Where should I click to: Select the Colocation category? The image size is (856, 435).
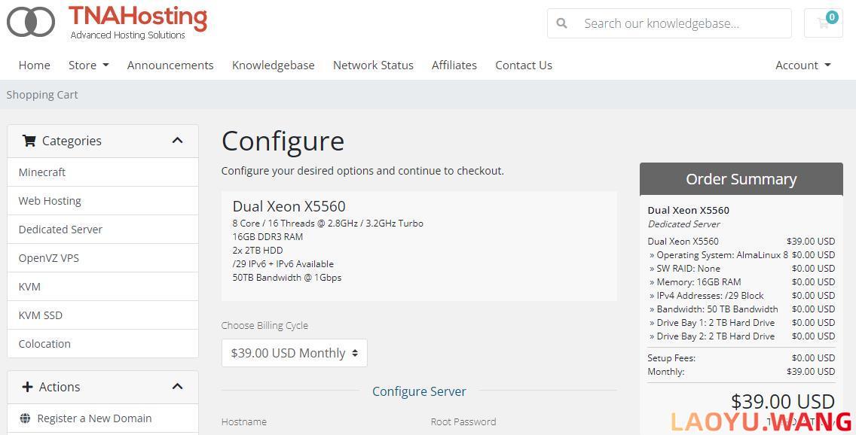tap(102, 344)
